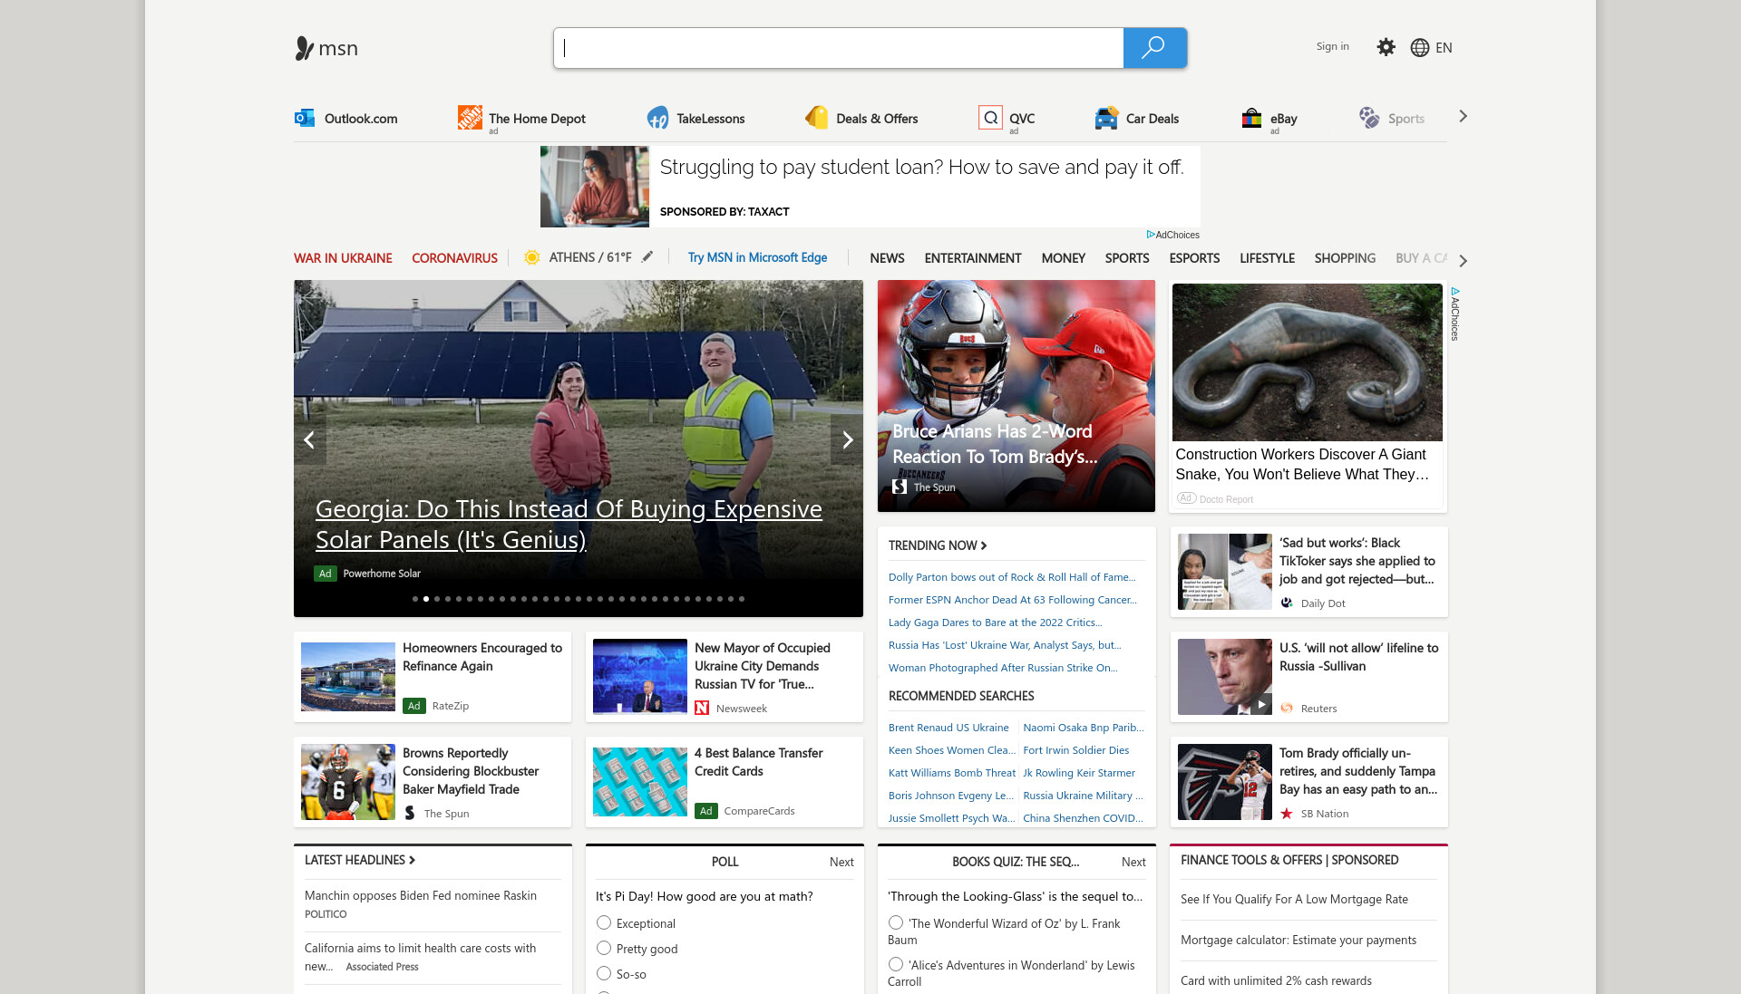Open Coronavirus tab
Viewport: 1741px width, 994px height.
pyautogui.click(x=454, y=258)
